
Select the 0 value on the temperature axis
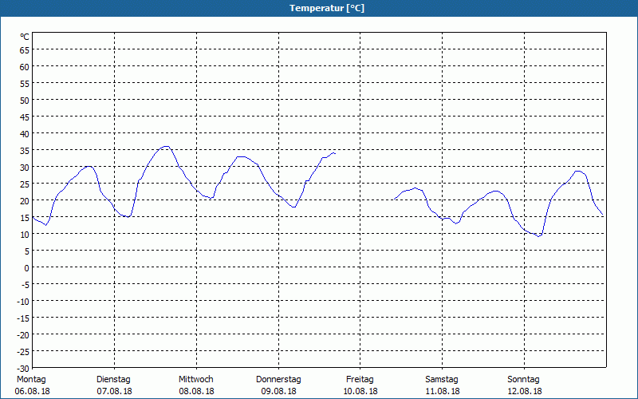point(27,268)
